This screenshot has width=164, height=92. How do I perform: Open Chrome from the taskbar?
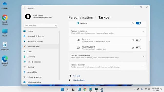pos(85,89)
